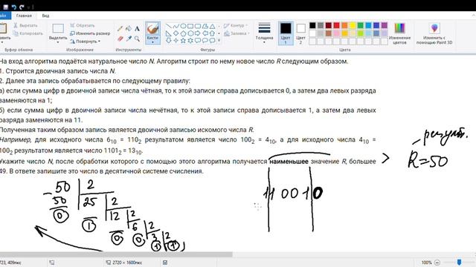Expand the shapes gallery with bottom arrow
This screenshot has width=476, height=267.
219,40
